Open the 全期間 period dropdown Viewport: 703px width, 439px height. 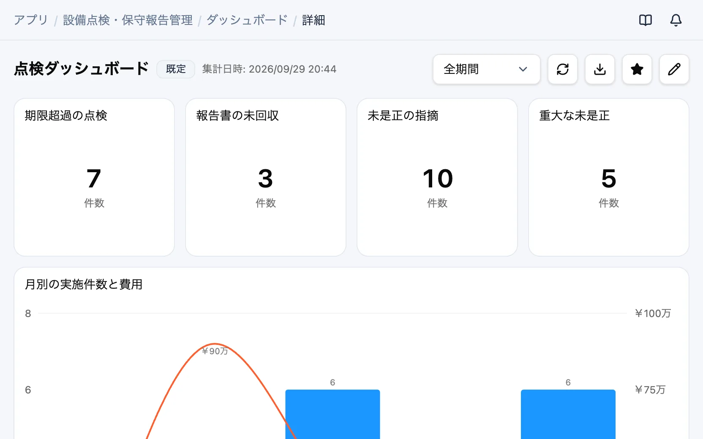487,69
